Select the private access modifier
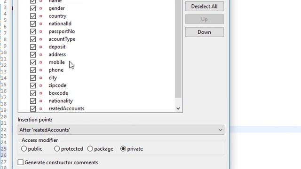 [x=123, y=149]
